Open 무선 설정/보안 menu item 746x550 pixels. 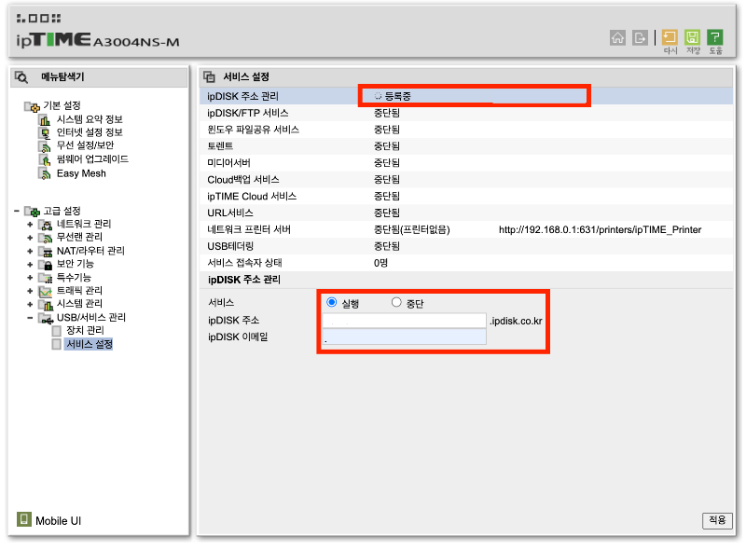(85, 145)
